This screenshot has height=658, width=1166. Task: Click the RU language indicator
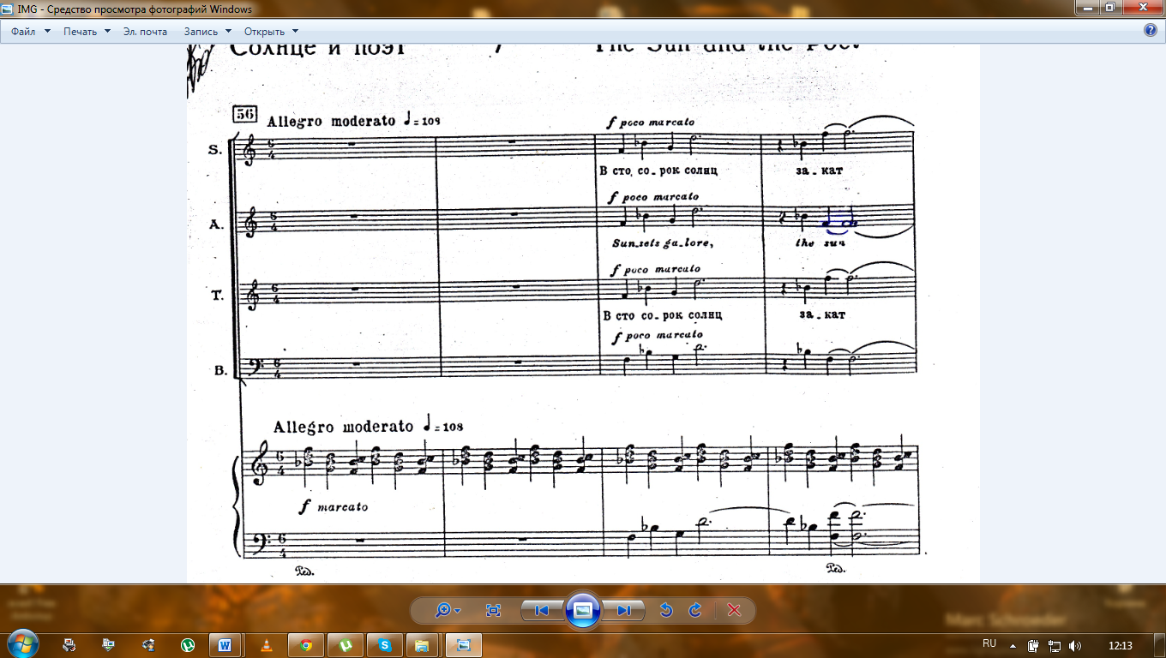(989, 643)
